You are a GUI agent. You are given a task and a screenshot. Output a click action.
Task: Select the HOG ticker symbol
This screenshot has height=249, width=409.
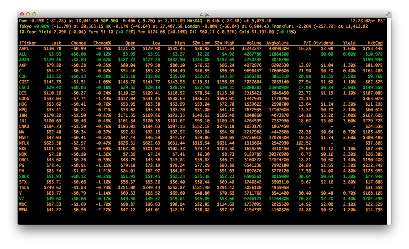tap(23, 104)
